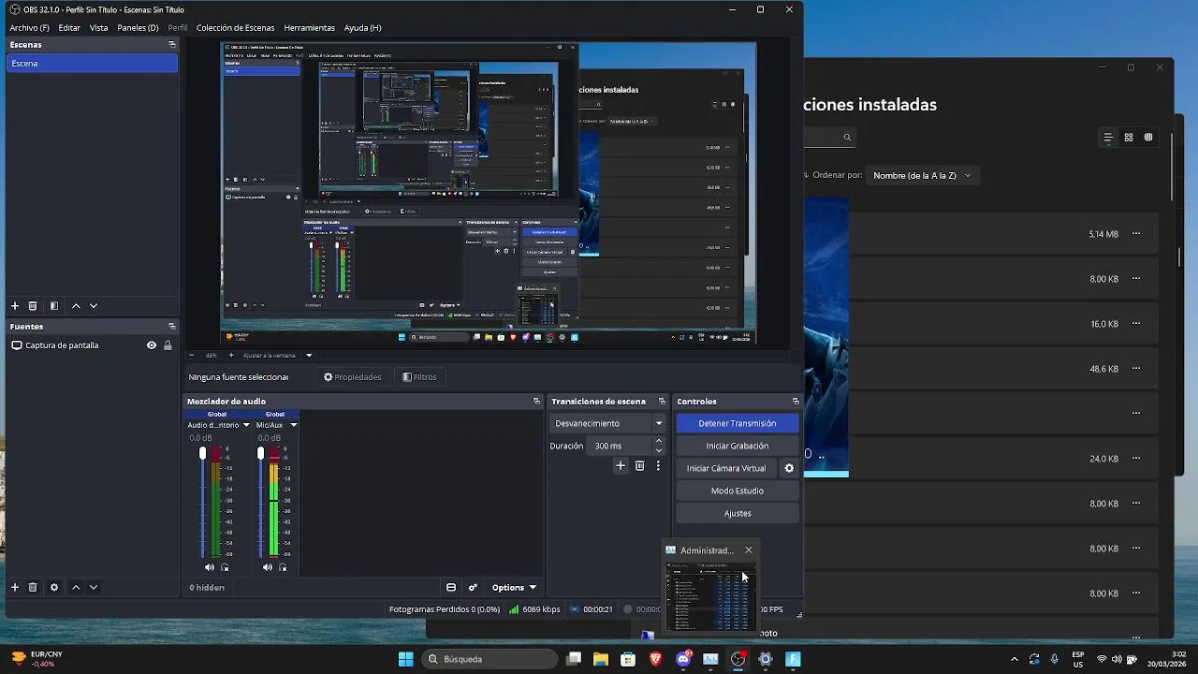Open the Ajustar a la ventana scaling dropdown
This screenshot has width=1198, height=674.
309,355
